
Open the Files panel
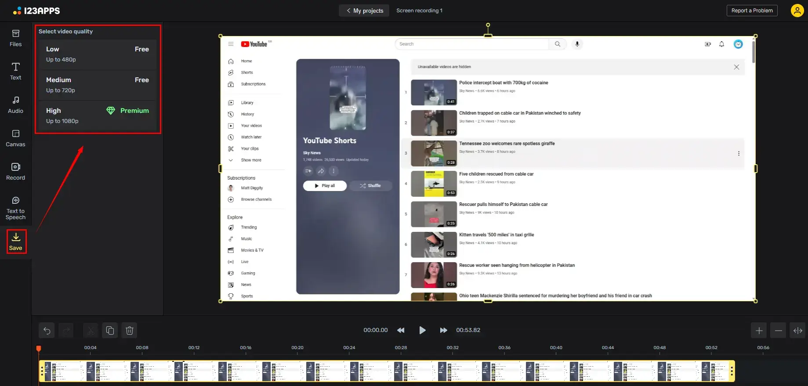click(x=15, y=38)
